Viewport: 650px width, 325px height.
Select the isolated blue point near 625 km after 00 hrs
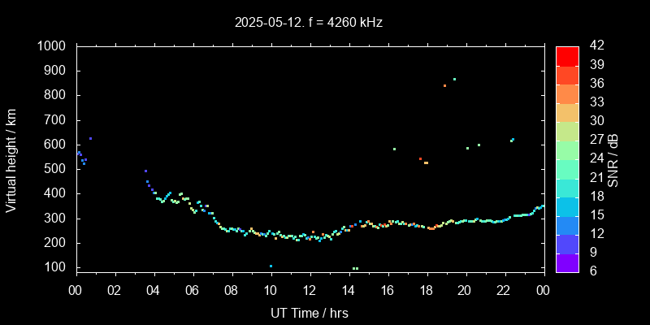point(90,138)
